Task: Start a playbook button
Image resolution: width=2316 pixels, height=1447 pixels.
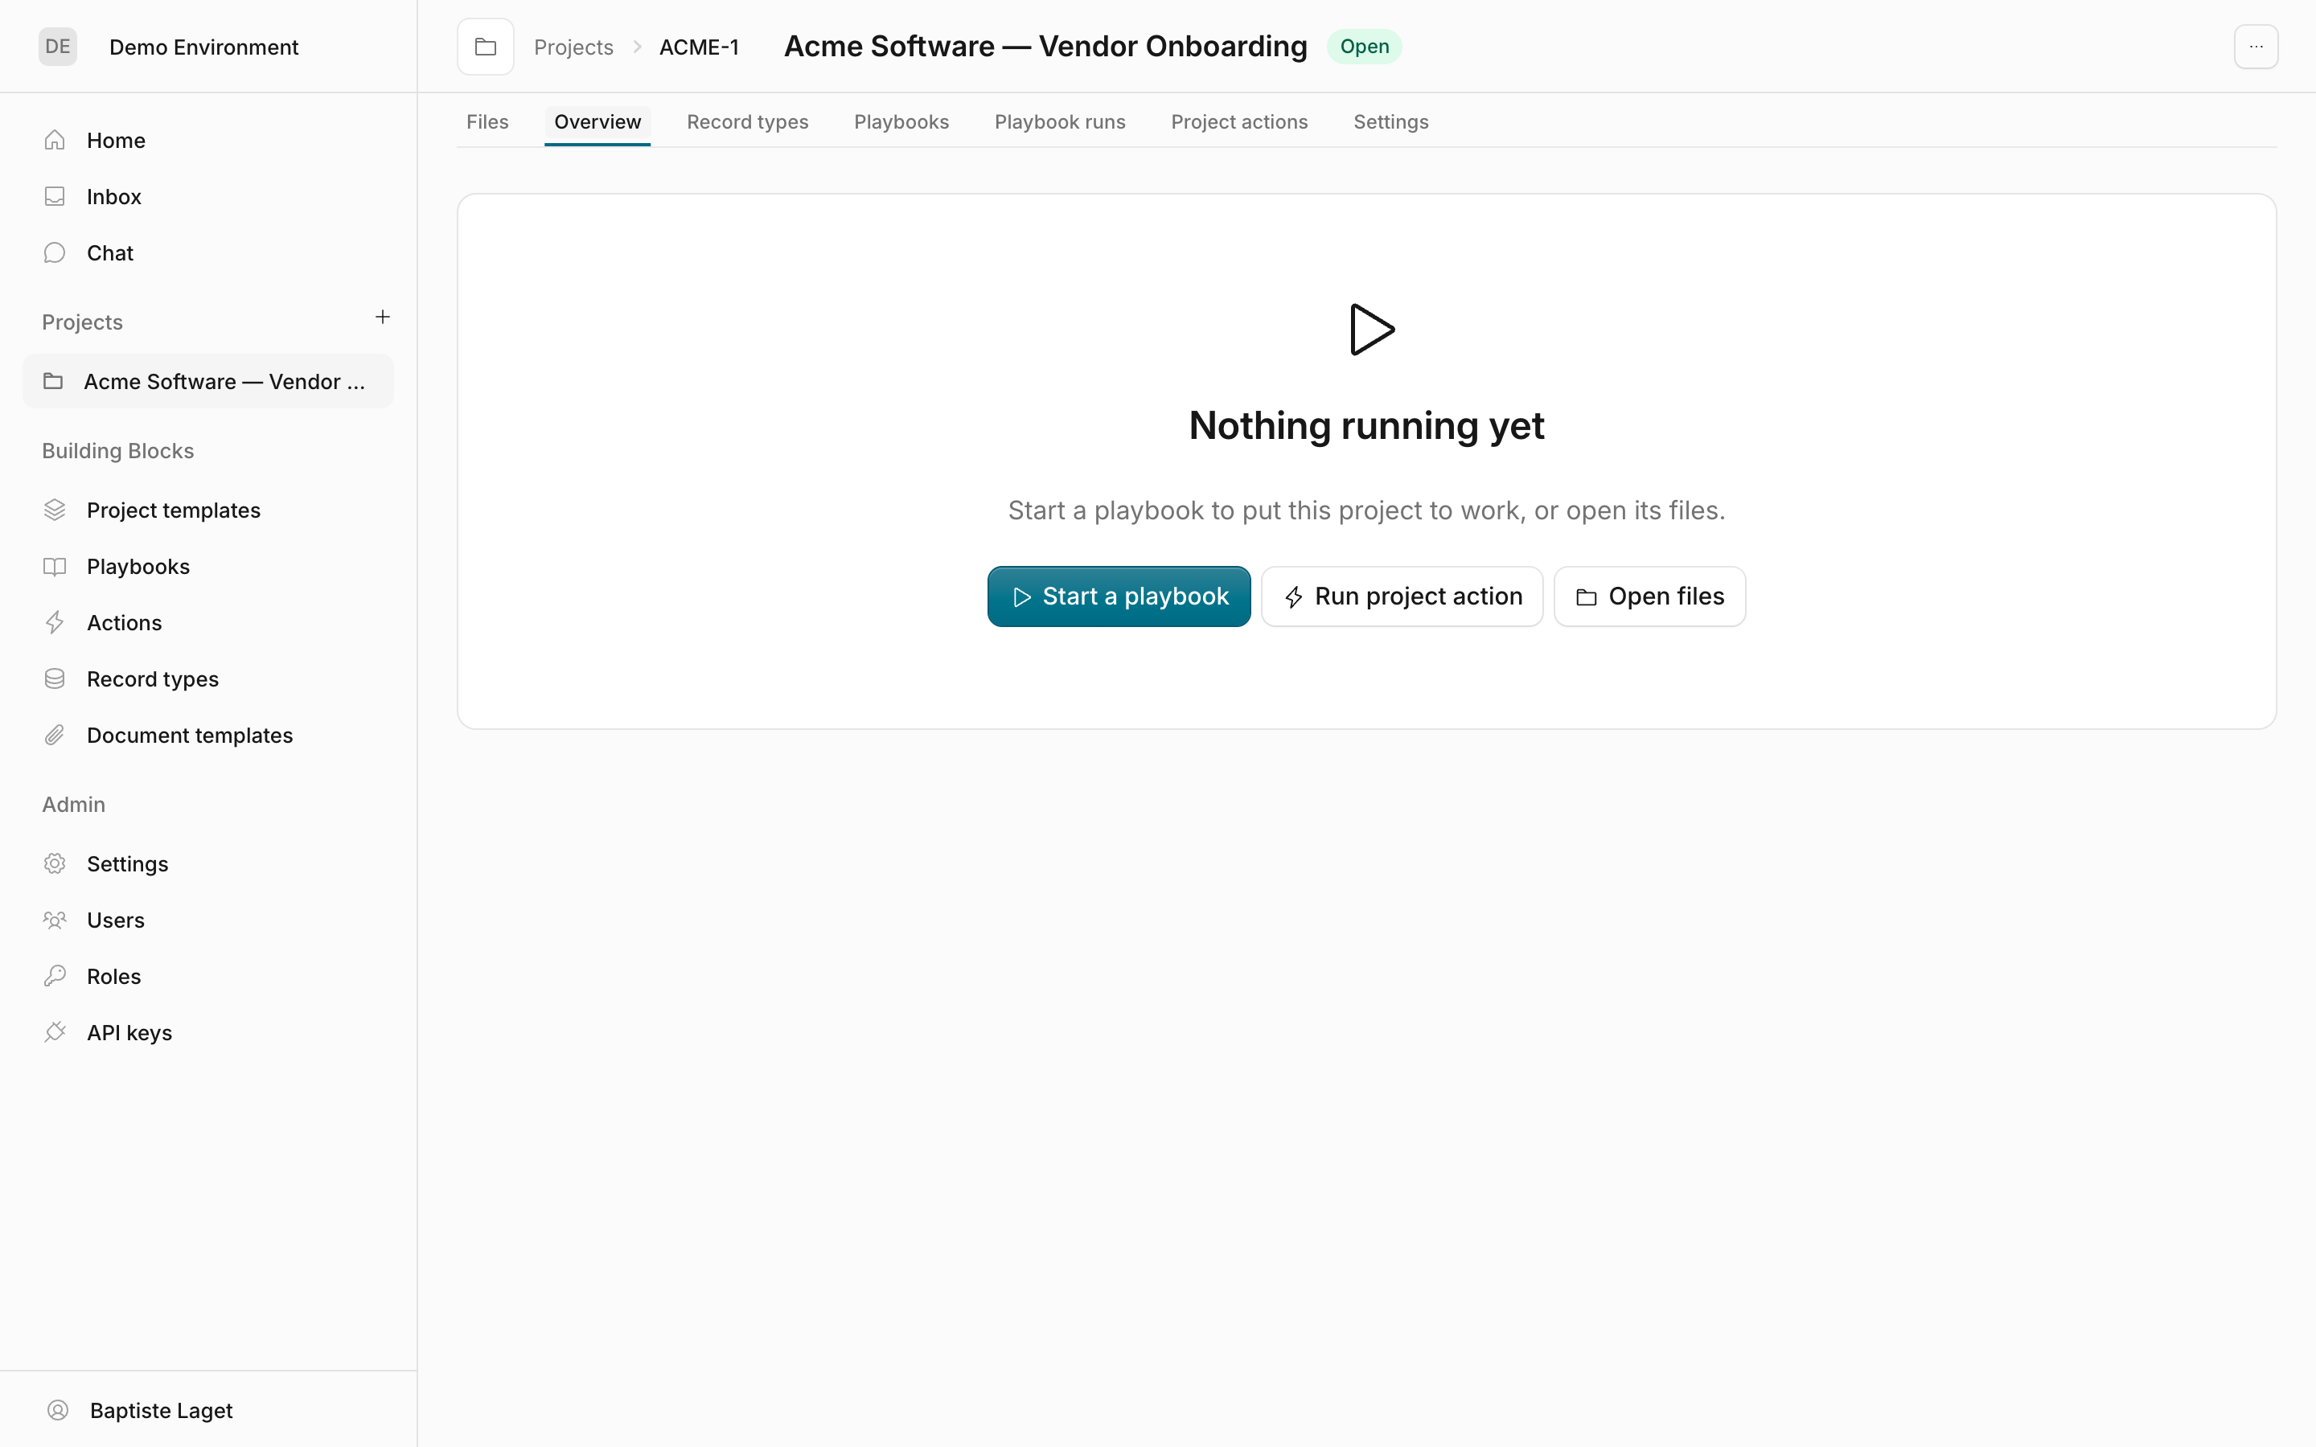Action: tap(1119, 596)
